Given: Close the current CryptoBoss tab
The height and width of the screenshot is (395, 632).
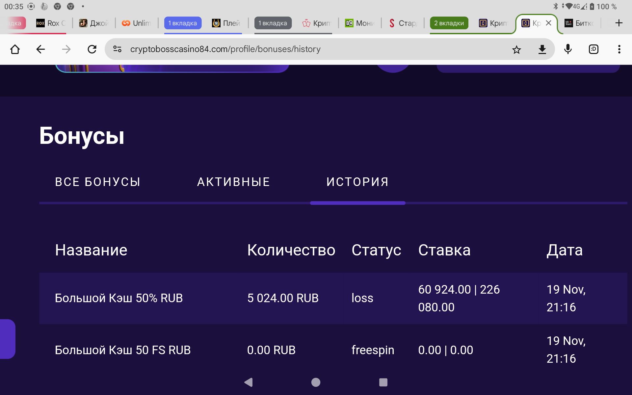Looking at the screenshot, I should coord(548,23).
